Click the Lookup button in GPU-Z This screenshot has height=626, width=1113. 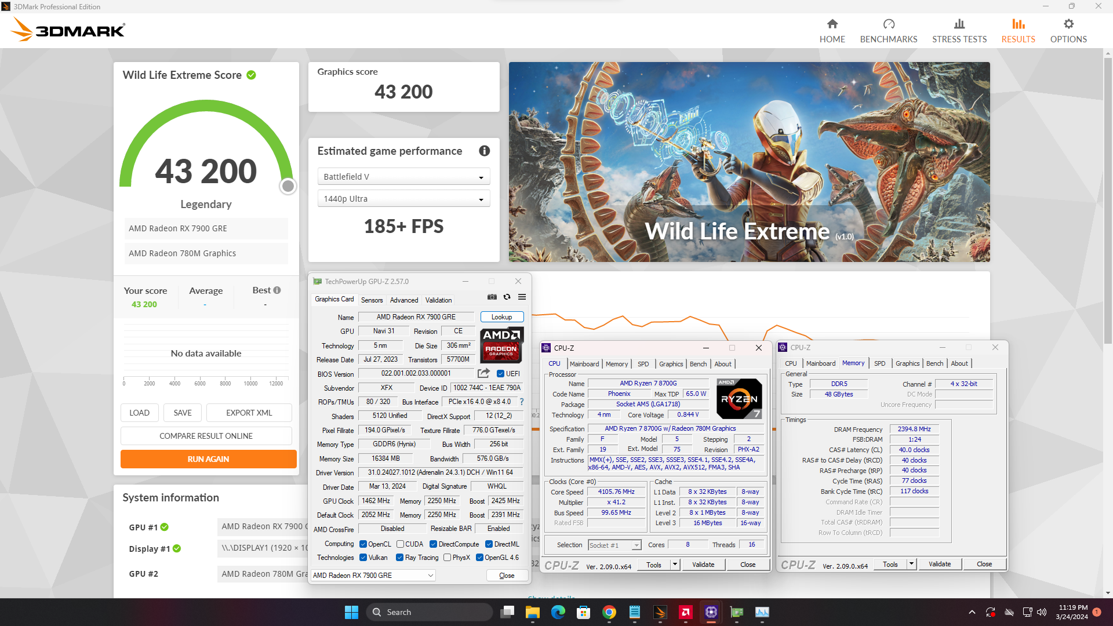pyautogui.click(x=501, y=317)
